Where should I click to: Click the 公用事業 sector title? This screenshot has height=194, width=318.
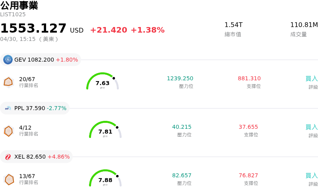coord(19,6)
